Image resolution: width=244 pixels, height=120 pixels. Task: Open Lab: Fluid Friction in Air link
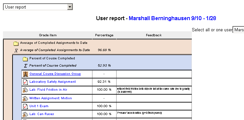click(x=48, y=90)
